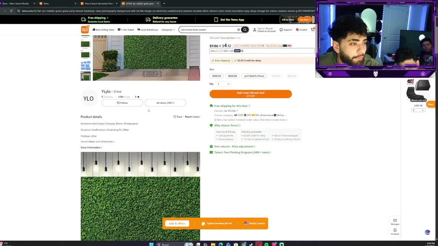The width and height of the screenshot is (438, 246).
Task: Select size 105X150
Action: [x=217, y=76]
